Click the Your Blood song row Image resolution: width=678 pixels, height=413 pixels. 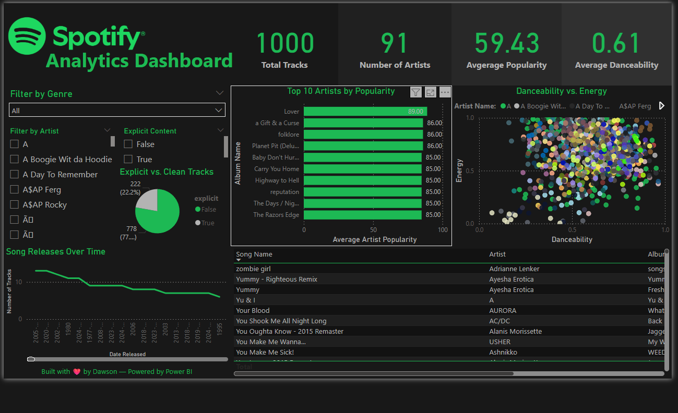[x=449, y=311]
